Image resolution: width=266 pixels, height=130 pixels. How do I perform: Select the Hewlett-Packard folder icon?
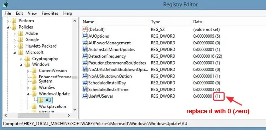(21, 46)
